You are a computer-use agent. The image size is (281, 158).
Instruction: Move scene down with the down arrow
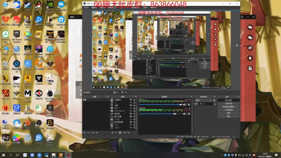[97, 133]
